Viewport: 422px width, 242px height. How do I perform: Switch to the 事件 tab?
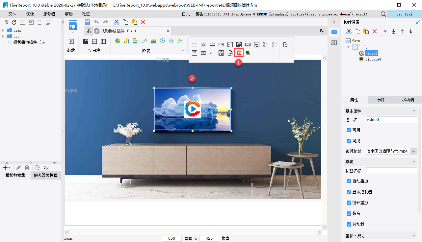point(381,100)
